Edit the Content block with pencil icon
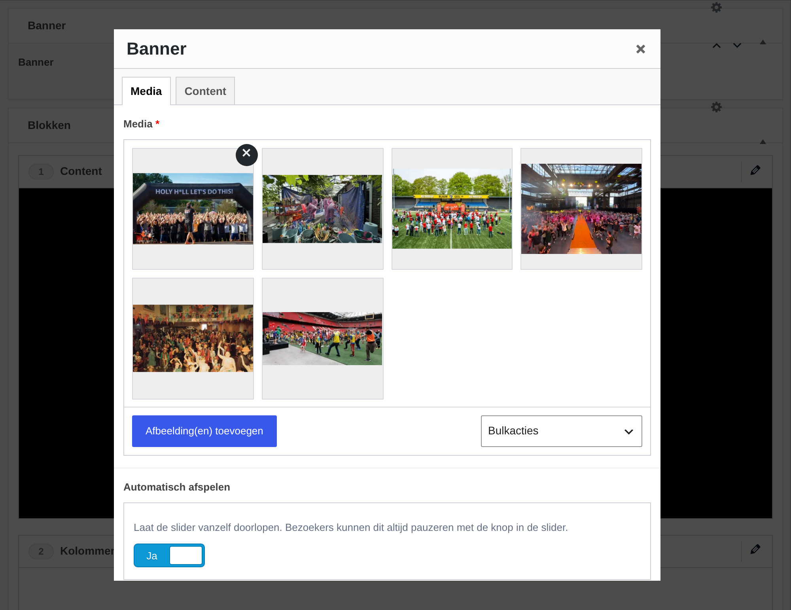Screen dimensions: 791x610 pos(755,170)
